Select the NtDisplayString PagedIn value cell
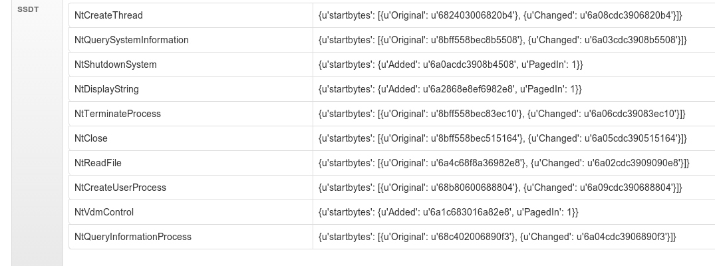Screen dimensions: 715x266 click(514, 89)
